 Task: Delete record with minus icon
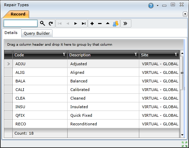[100, 23]
